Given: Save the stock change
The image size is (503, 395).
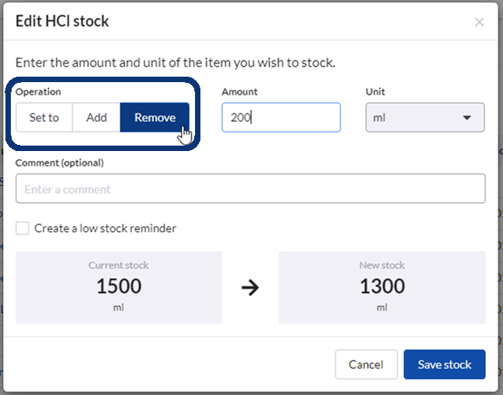Looking at the screenshot, I should 444,365.
